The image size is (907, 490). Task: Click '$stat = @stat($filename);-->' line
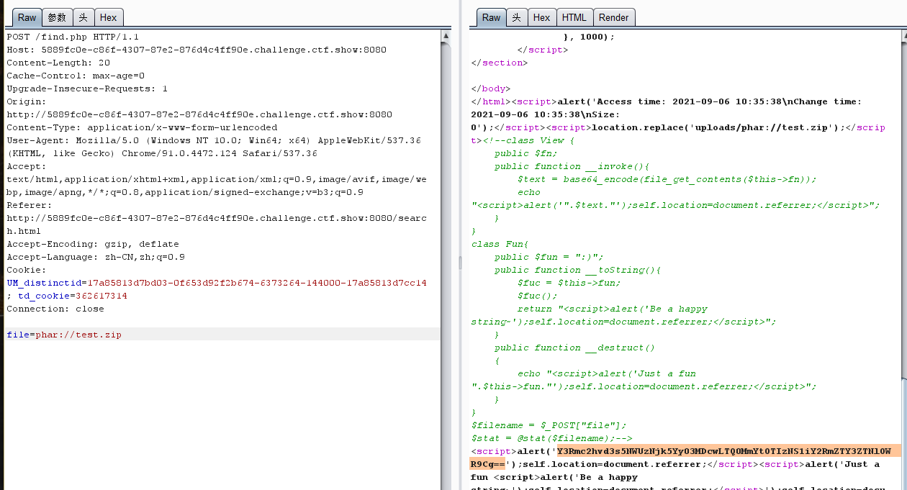(x=552, y=438)
